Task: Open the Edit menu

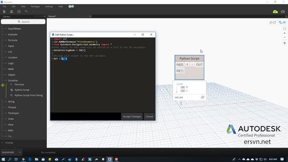Action: point(13,6)
